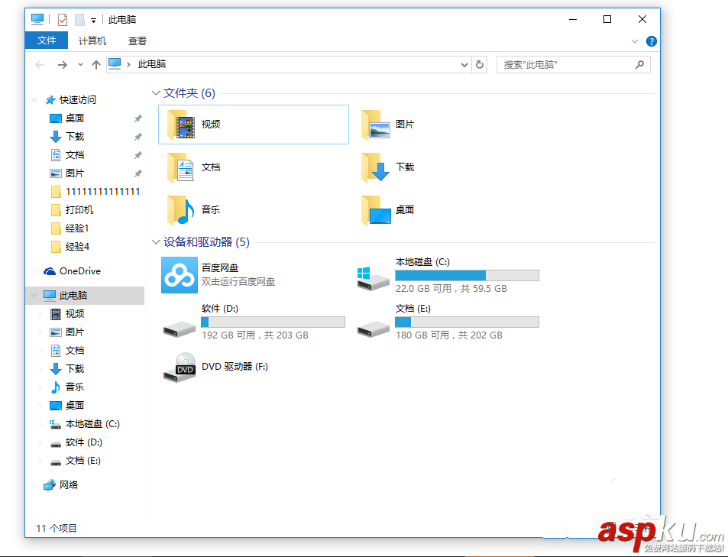
Task: Collapse the 设备和驱动器 section
Action: coord(155,242)
